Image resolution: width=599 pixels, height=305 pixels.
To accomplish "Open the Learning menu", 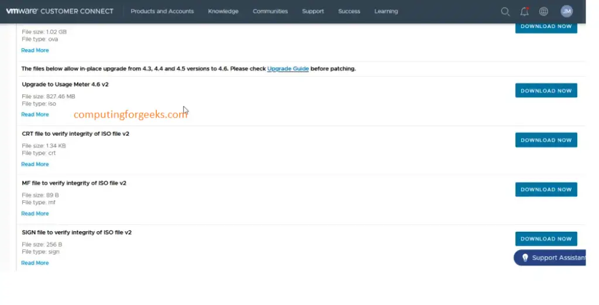I will (386, 12).
